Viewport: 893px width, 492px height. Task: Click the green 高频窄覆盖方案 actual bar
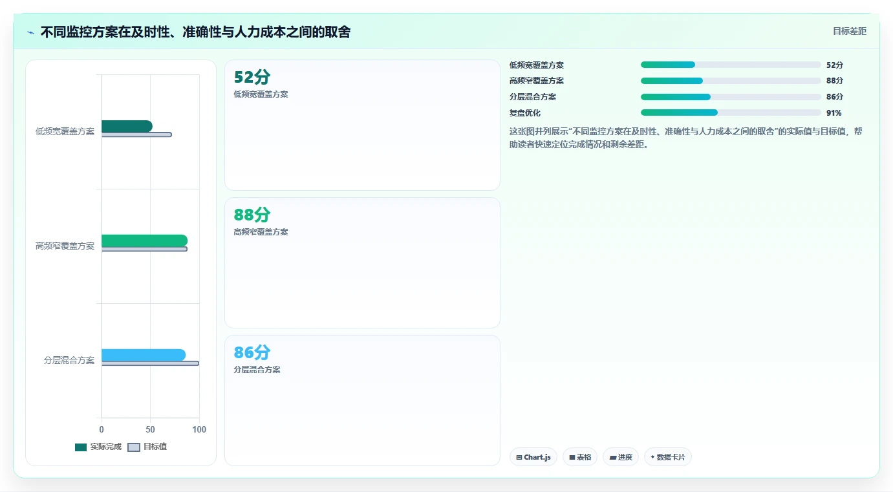144,241
